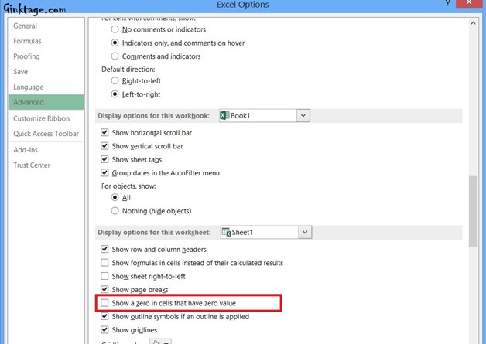Screen dimensions: 486x344
Task: Click the Excel workbook icon beside Book1
Action: (x=224, y=115)
